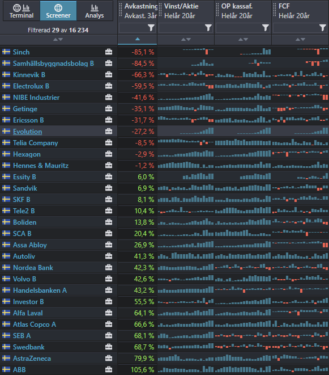Switch to the Terminal tab
Screen dimensions: 329x375
pyautogui.click(x=22, y=11)
